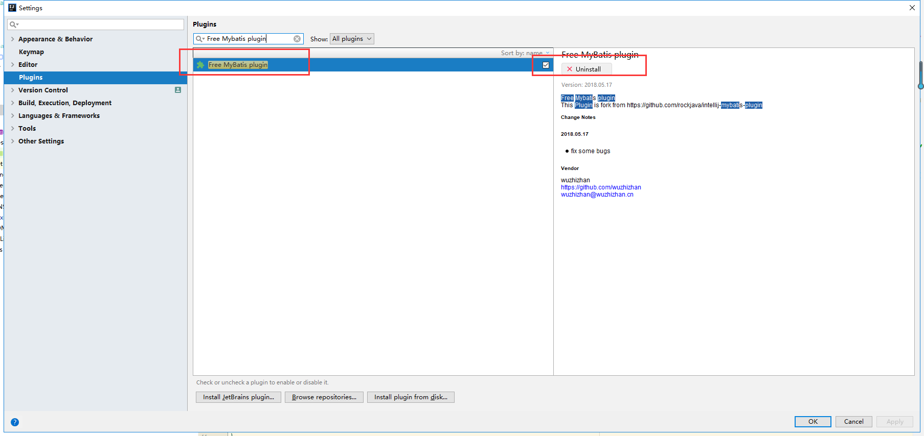
Task: Click Install plugin from disk button
Action: click(x=411, y=397)
